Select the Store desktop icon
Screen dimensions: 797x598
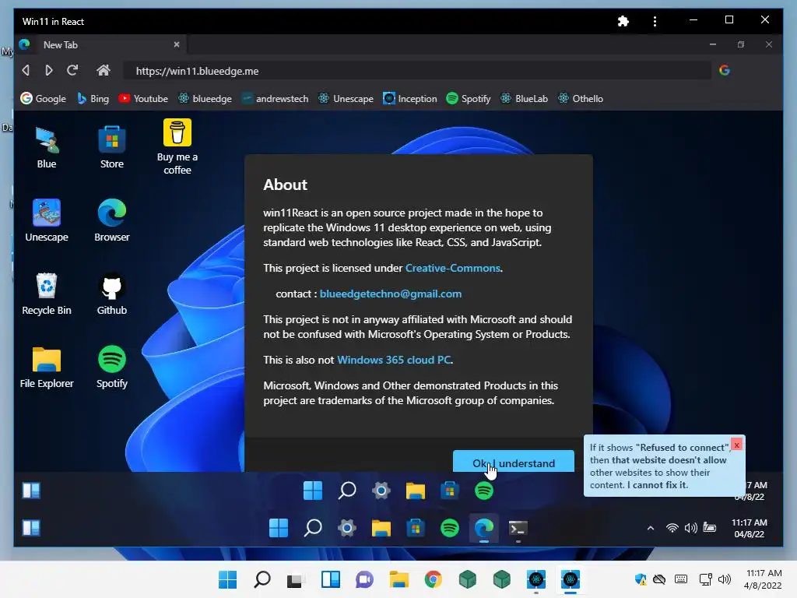click(x=112, y=148)
